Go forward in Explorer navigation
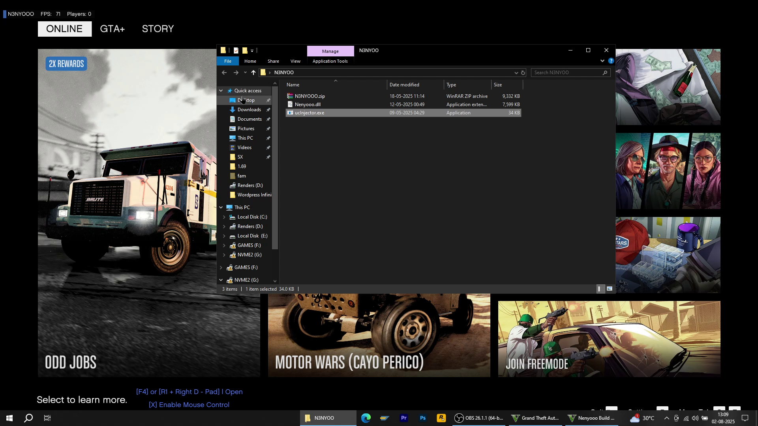 236,73
